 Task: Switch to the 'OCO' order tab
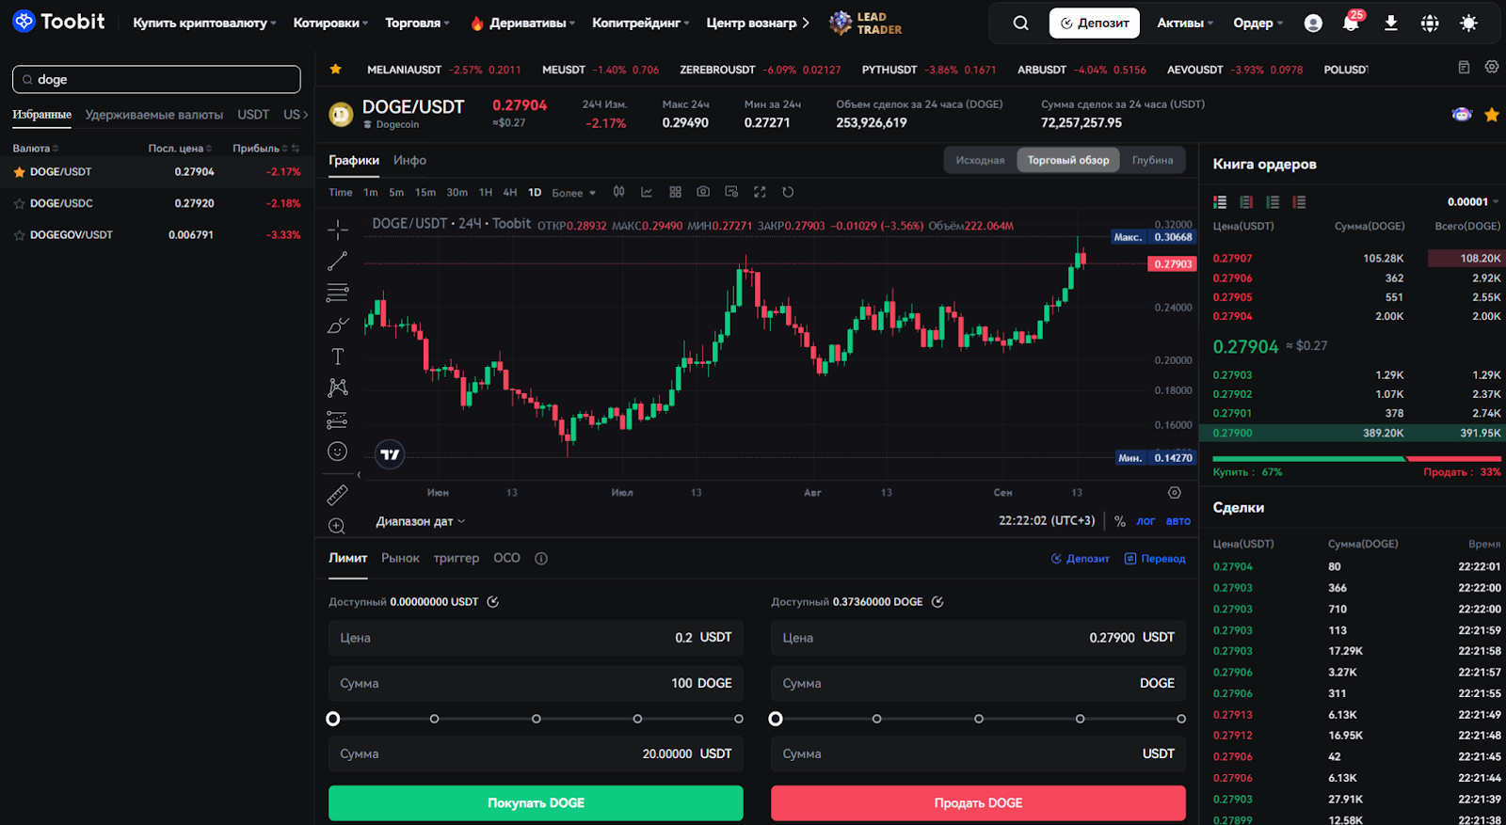tap(506, 558)
